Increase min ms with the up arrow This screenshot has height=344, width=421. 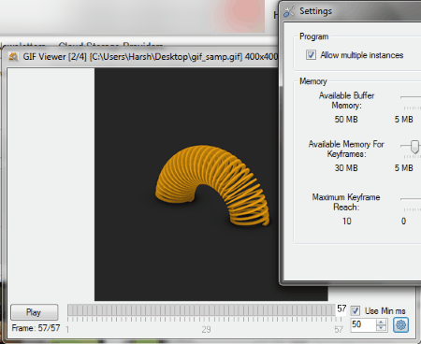pos(381,322)
